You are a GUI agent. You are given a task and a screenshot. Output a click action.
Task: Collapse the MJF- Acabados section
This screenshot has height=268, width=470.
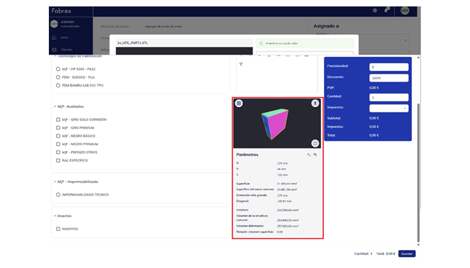[55, 106]
